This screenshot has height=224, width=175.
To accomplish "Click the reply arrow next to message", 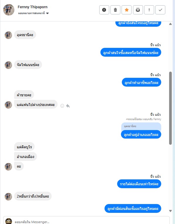I will pyautogui.click(x=68, y=106).
